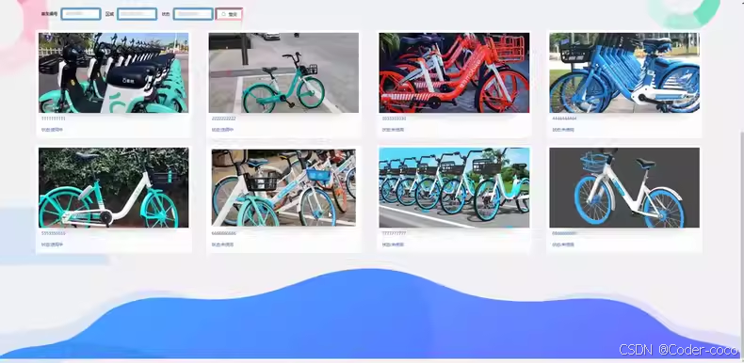The height and width of the screenshot is (363, 744).
Task: Select the number text 7777777777
Action: coord(394,233)
